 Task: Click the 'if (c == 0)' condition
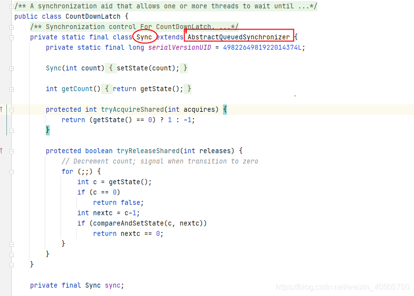coord(99,192)
